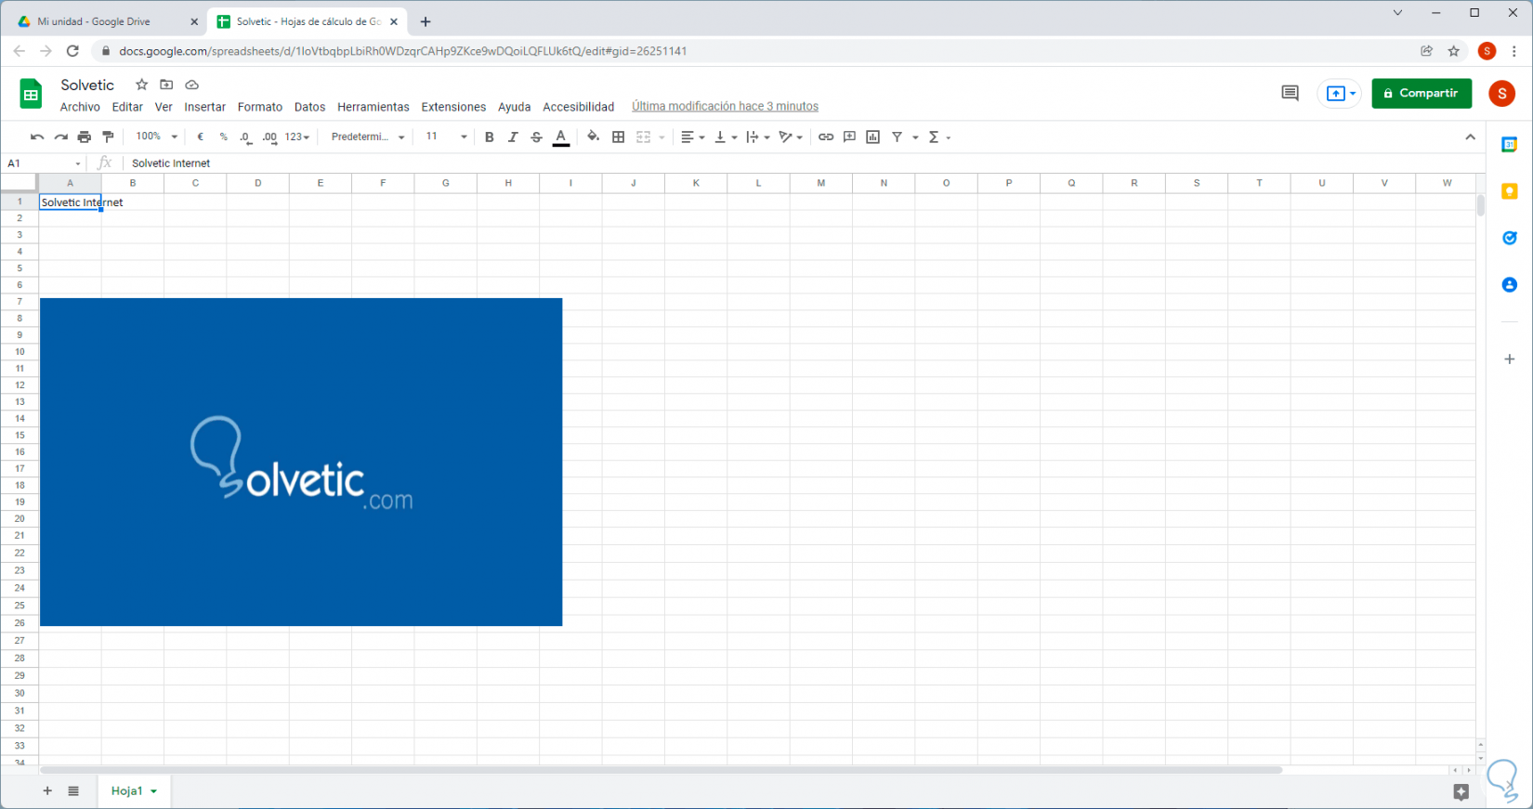Increase decimal places button

click(x=269, y=137)
